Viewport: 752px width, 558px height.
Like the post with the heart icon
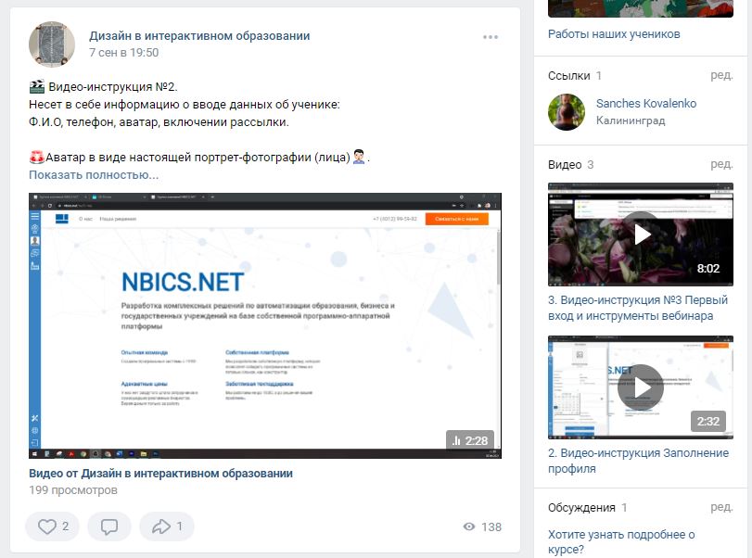pyautogui.click(x=52, y=526)
